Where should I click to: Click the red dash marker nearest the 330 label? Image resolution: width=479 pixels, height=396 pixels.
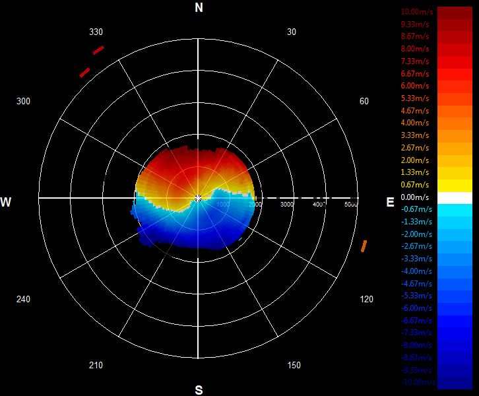(98, 50)
